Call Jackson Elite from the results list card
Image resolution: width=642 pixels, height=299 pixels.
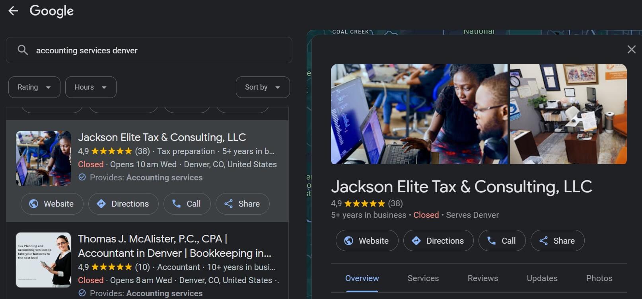pyautogui.click(x=187, y=204)
